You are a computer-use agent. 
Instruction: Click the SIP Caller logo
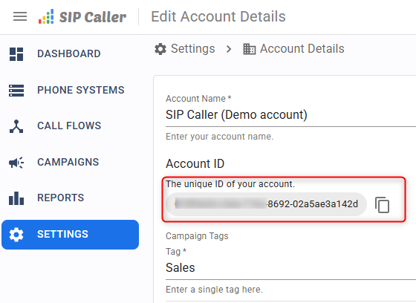[82, 17]
